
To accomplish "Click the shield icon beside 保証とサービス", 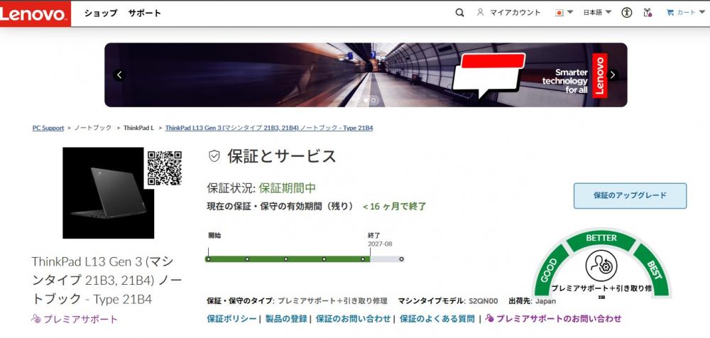I will [214, 156].
